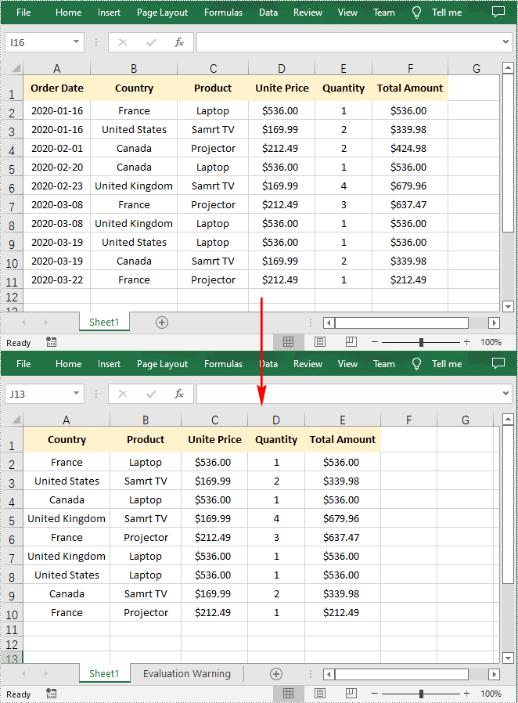Click the vertical scroll down arrow, top sheet
The image size is (518, 703).
point(508,307)
